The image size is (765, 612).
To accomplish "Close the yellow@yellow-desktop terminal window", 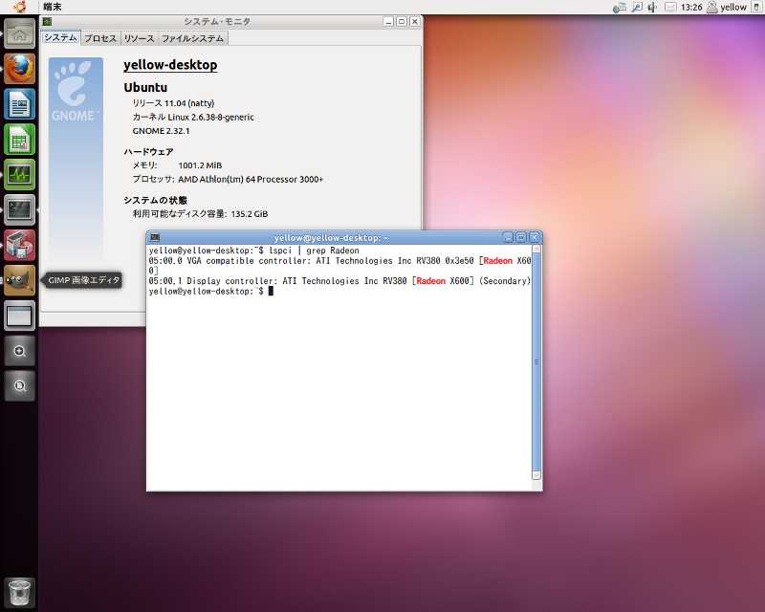I will tap(535, 238).
